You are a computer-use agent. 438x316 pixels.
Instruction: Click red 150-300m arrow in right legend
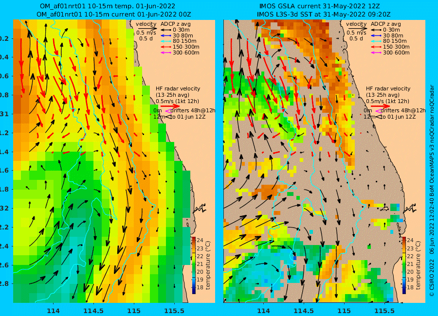(376, 47)
